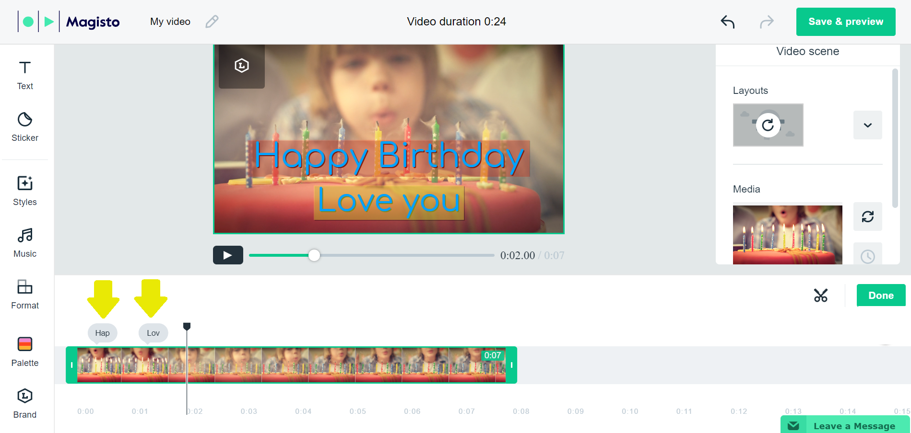Click the Magisto logo
Viewport: 911px width, 433px height.
tap(68, 22)
